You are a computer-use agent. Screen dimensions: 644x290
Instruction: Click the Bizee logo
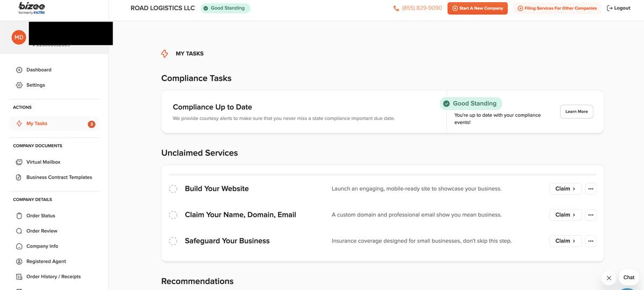[32, 8]
